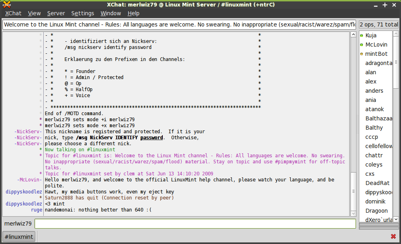
Task: Select mintBot in the user list
Action: [x=376, y=54]
